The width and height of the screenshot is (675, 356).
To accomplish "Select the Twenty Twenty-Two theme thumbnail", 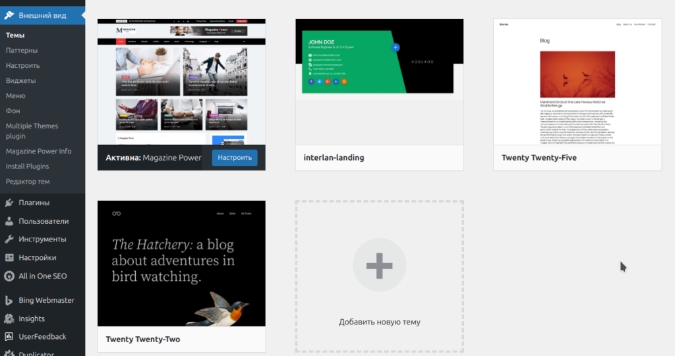I will point(181,263).
